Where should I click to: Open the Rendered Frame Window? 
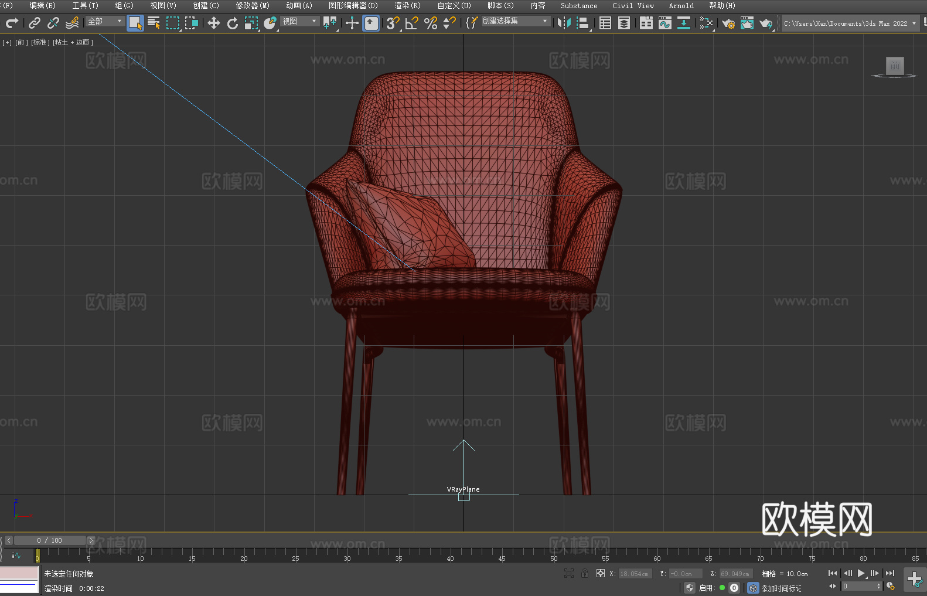point(747,23)
